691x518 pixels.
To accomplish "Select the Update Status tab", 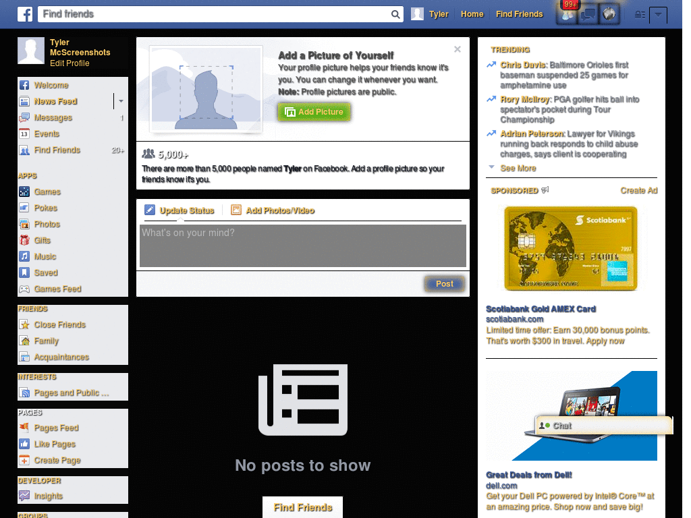I will [179, 210].
